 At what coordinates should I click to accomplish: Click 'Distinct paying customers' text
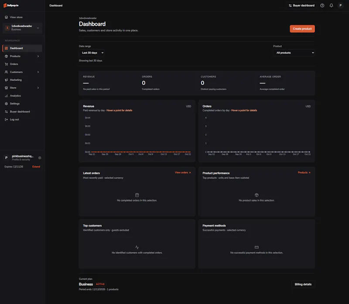[213, 89]
